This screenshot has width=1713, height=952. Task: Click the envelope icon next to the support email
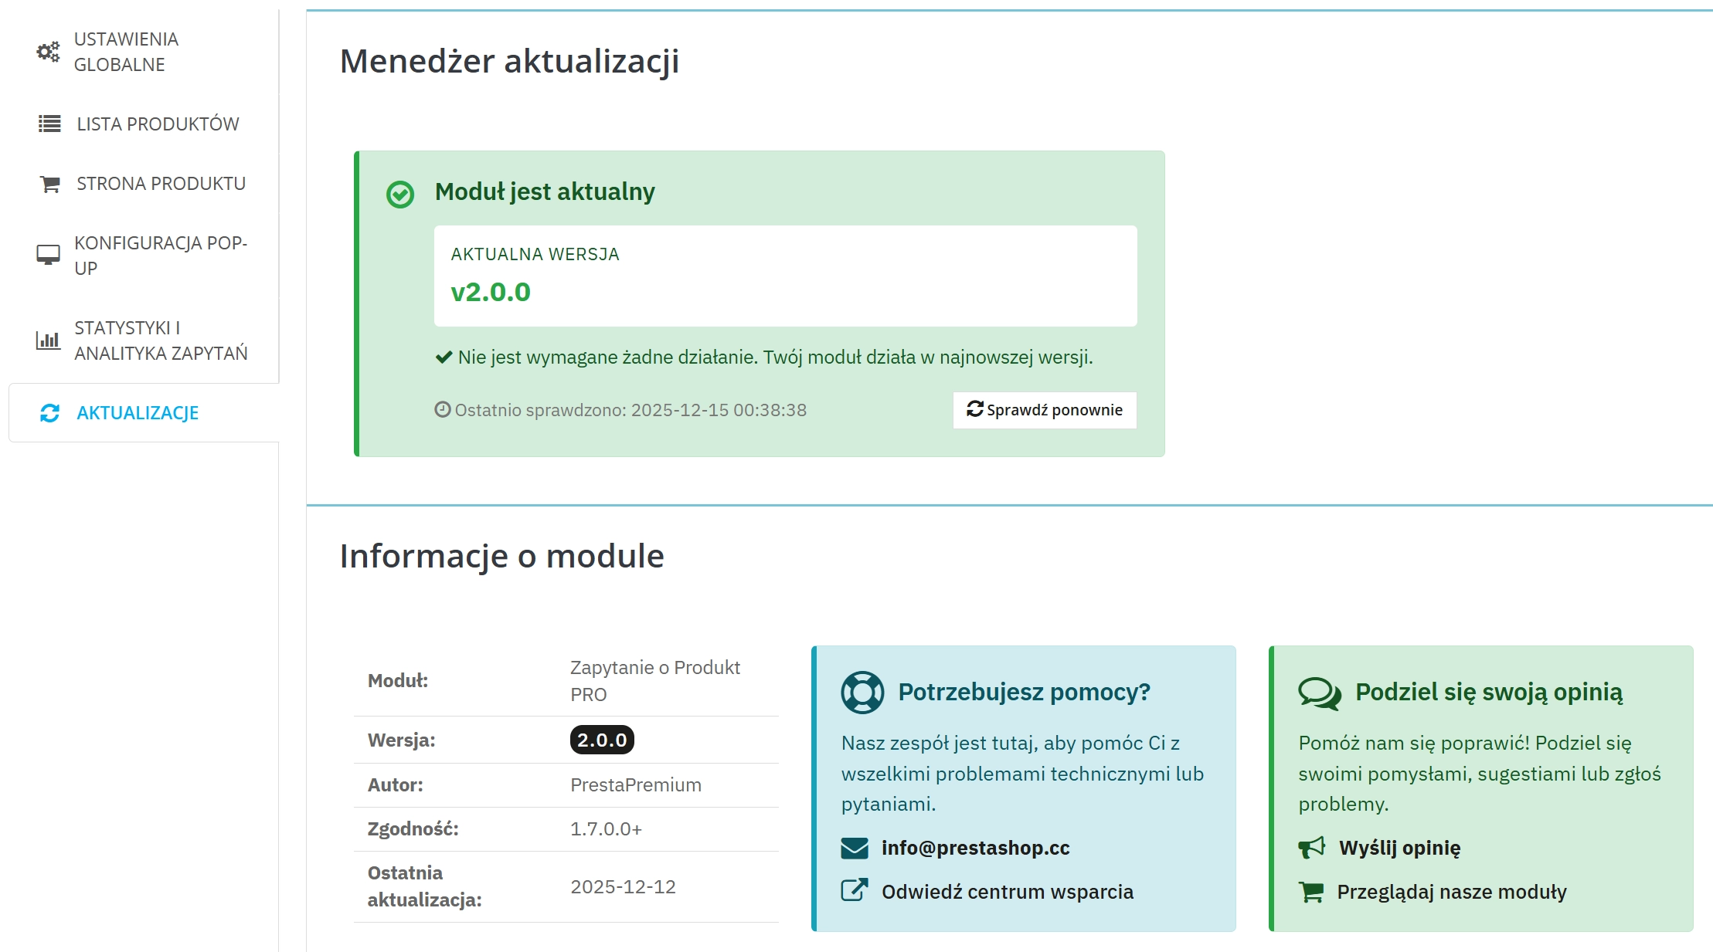[855, 848]
